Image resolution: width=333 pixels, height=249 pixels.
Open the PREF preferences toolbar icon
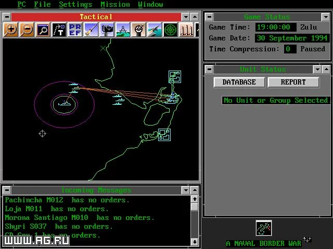[x=75, y=30]
